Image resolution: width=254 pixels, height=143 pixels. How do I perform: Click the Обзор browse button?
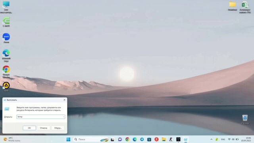(x=58, y=128)
